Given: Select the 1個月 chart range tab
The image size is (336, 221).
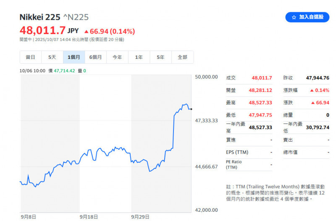Looking at the screenshot, I should tap(74, 57).
